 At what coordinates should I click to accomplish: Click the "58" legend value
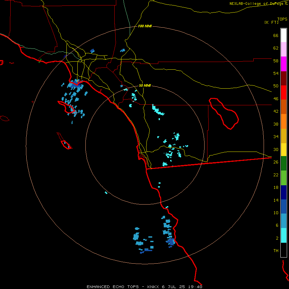tap(276, 61)
